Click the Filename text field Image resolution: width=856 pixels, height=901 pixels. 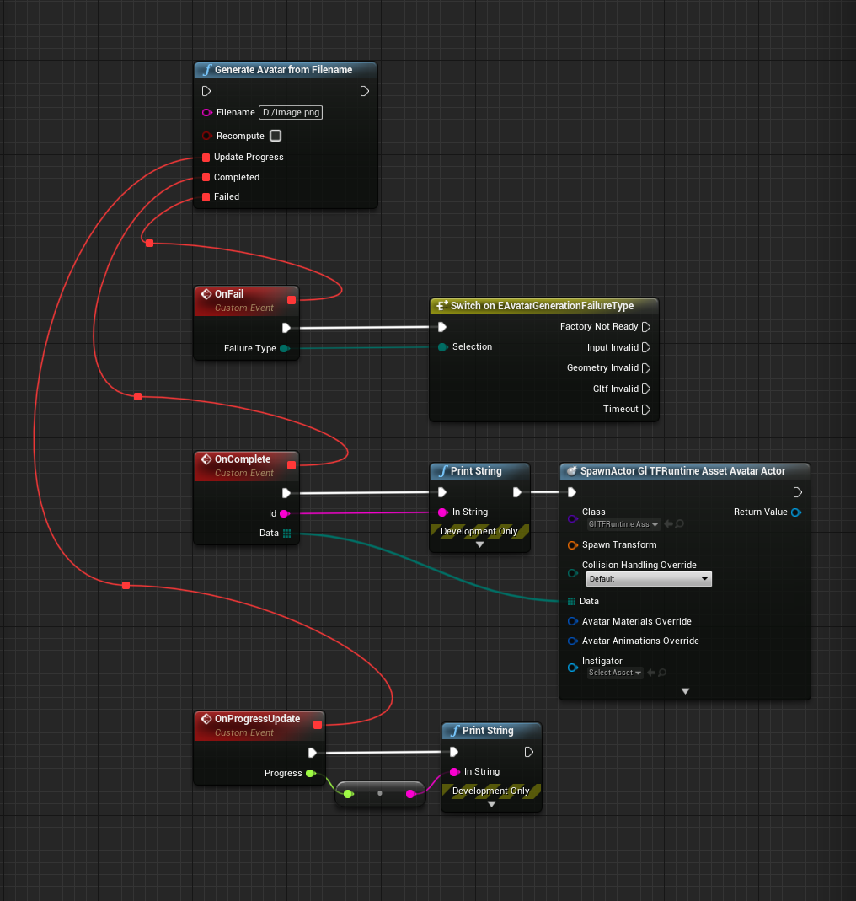(x=290, y=112)
